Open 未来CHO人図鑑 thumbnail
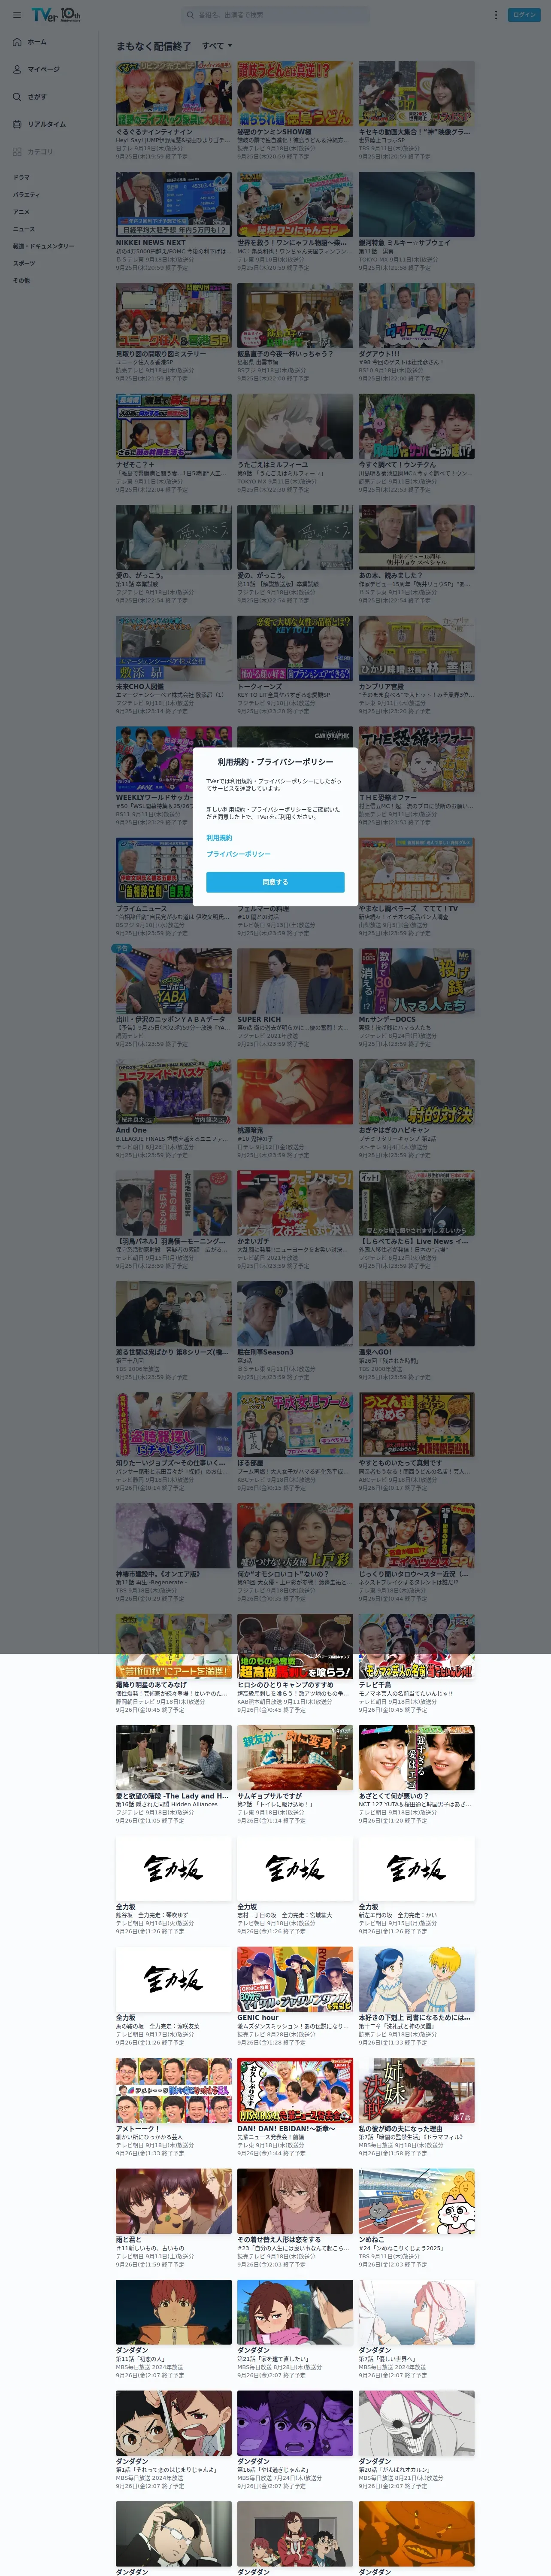This screenshot has width=551, height=2576. click(x=173, y=648)
